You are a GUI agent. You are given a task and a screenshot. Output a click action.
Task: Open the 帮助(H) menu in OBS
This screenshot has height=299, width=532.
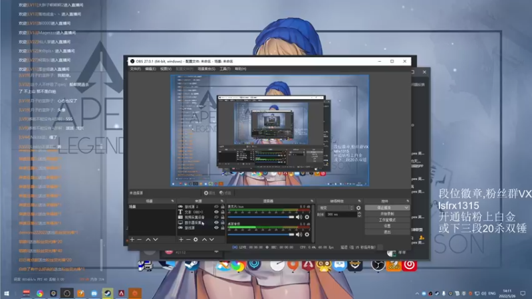(240, 69)
